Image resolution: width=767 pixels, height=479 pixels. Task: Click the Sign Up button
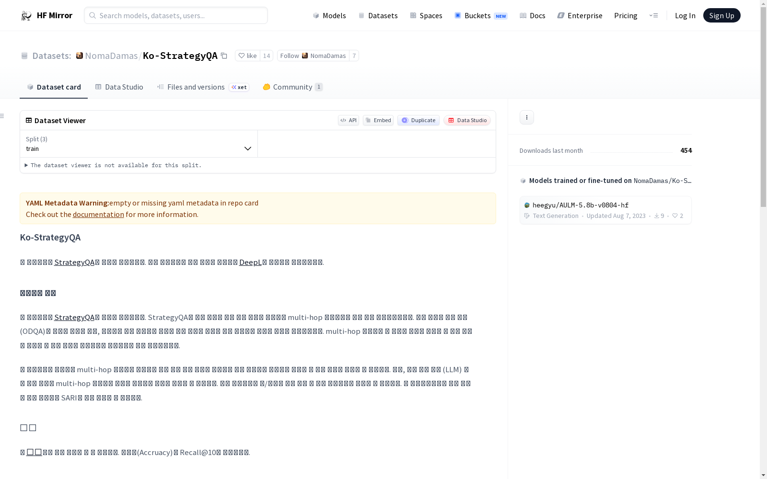[721, 15]
